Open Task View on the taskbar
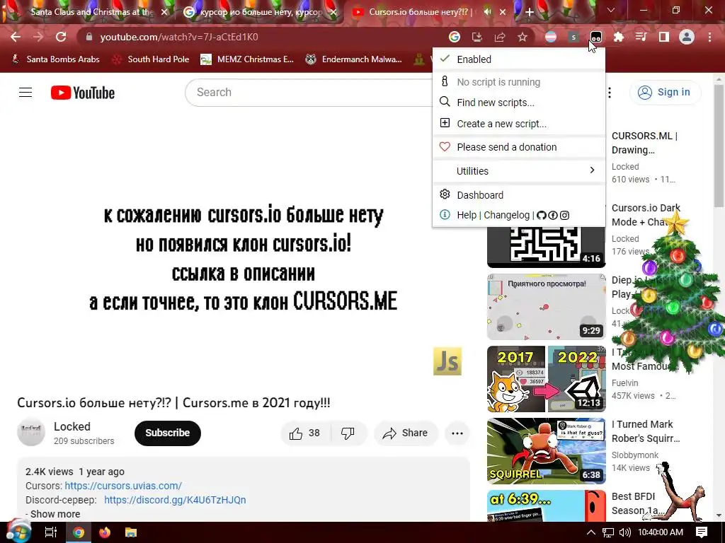The height and width of the screenshot is (543, 725). pyautogui.click(x=51, y=532)
